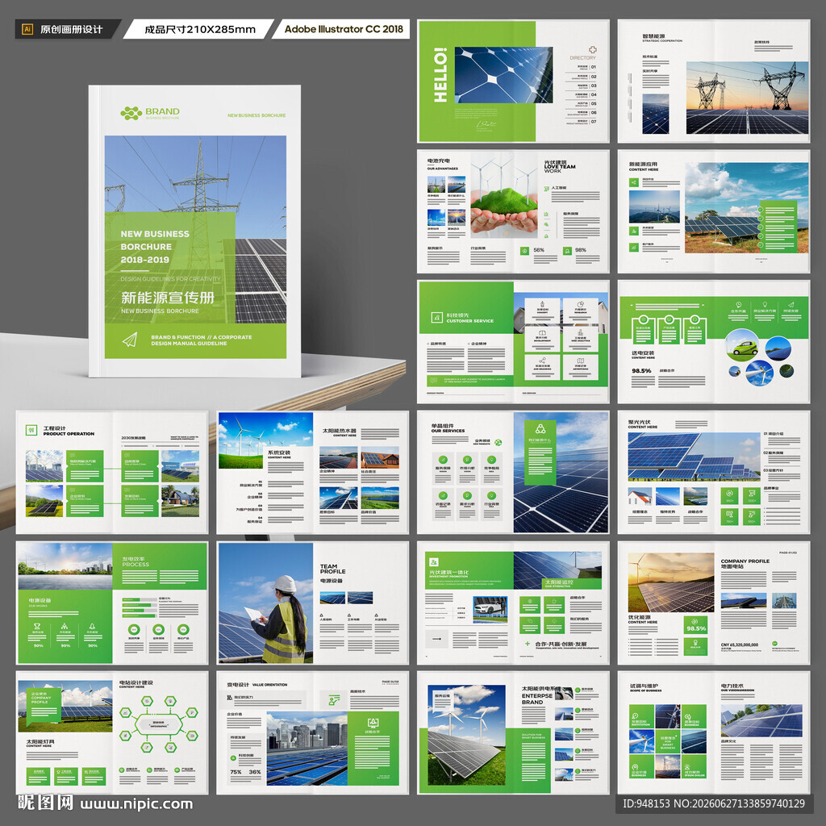
Task: Click the Adobe Illustrator CC 2018 label
Action: coord(344,29)
